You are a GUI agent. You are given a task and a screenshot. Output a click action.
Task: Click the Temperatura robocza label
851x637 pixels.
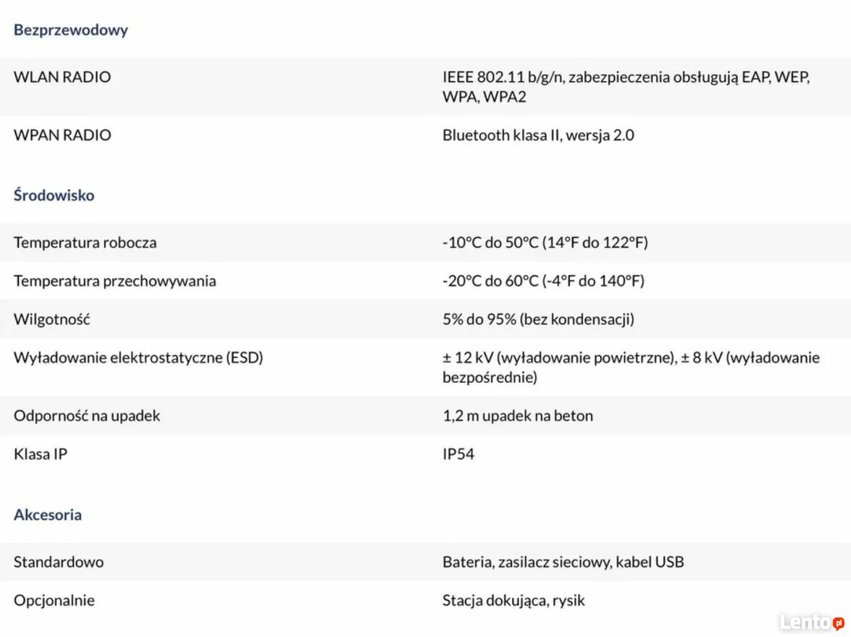(x=85, y=242)
